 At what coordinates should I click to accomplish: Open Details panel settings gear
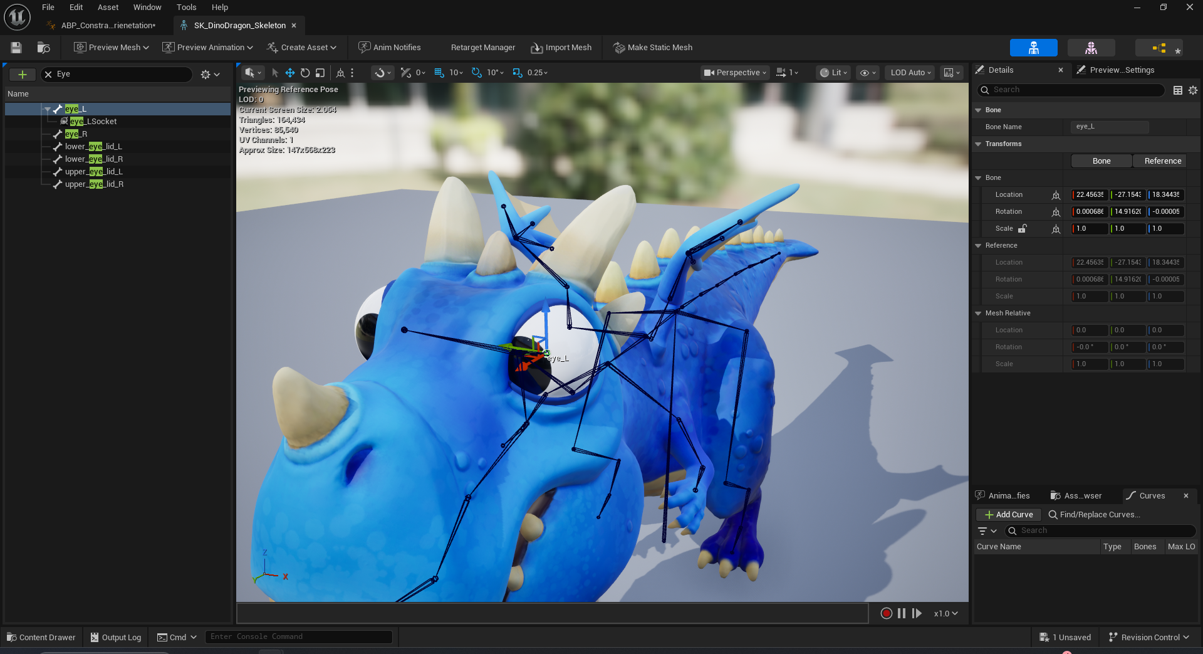pos(1193,90)
